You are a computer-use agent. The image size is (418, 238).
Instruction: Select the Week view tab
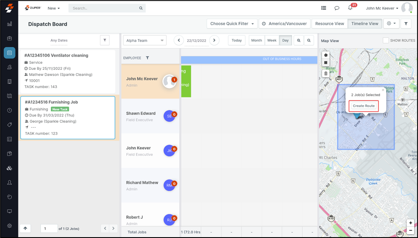272,40
